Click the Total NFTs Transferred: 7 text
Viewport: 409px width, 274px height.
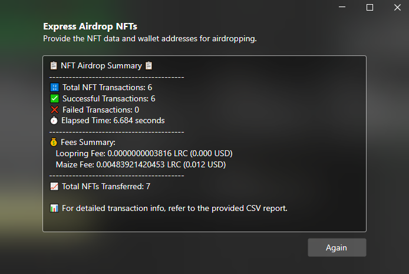pyautogui.click(x=106, y=186)
